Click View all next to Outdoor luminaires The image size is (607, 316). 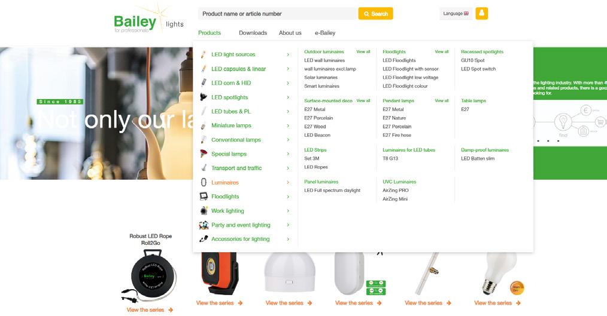[x=363, y=52]
